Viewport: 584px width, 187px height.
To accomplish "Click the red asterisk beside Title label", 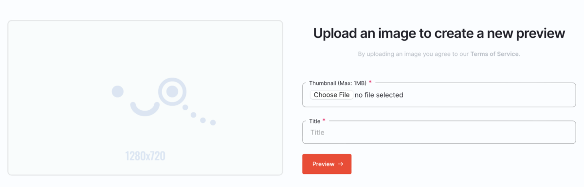I will pyautogui.click(x=324, y=120).
